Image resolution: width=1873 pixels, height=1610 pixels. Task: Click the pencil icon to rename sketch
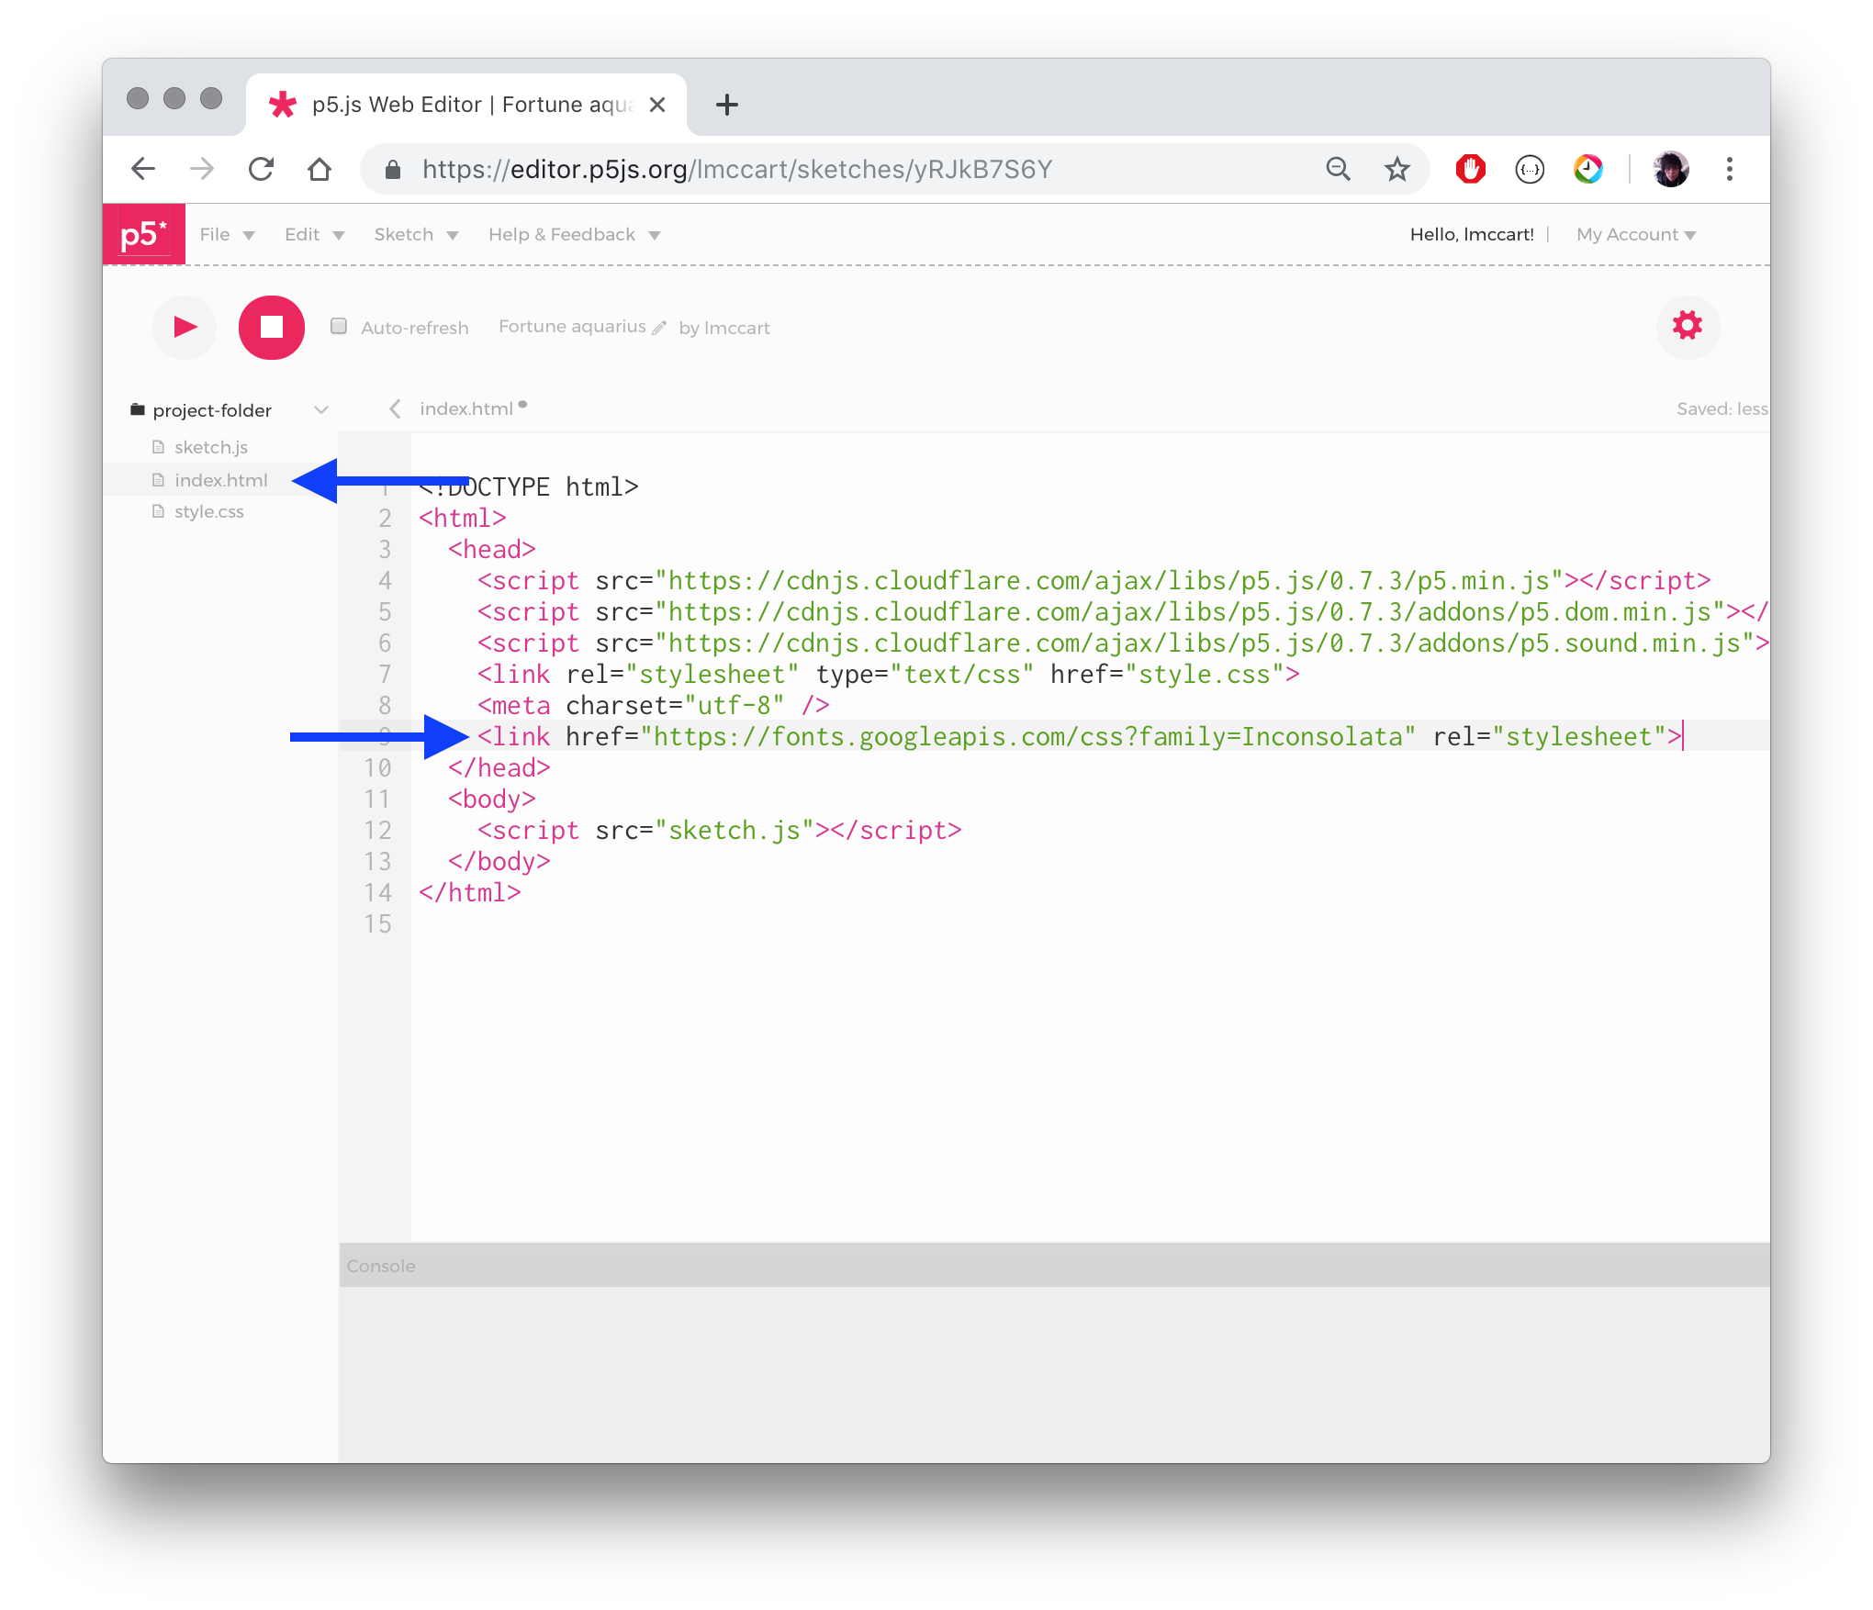tap(659, 328)
